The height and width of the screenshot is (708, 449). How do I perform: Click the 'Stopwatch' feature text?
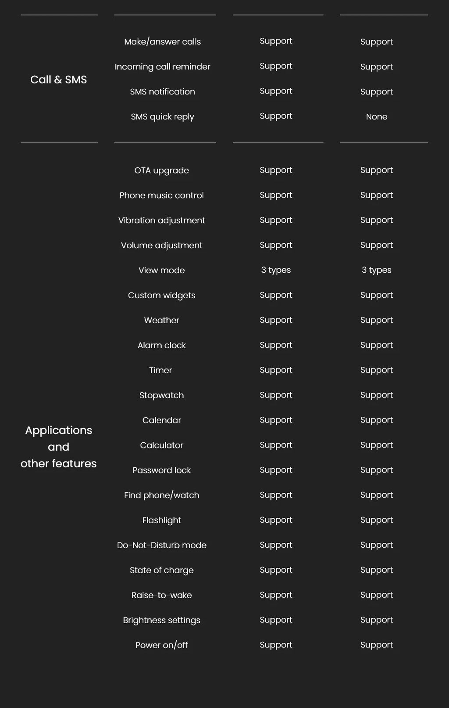(x=161, y=395)
